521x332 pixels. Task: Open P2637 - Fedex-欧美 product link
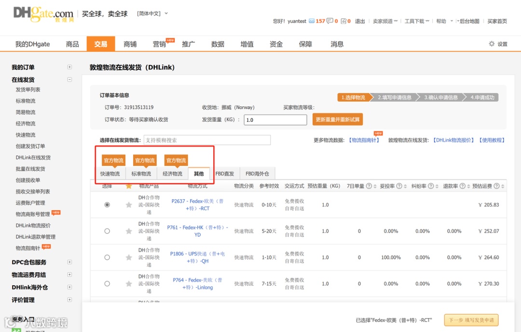coord(198,205)
